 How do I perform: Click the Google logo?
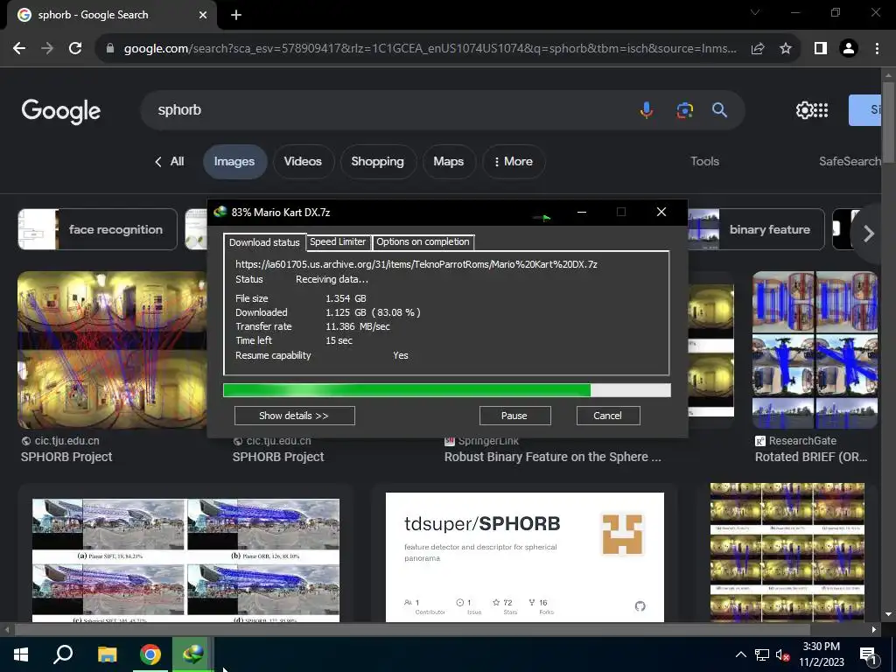[x=61, y=111]
